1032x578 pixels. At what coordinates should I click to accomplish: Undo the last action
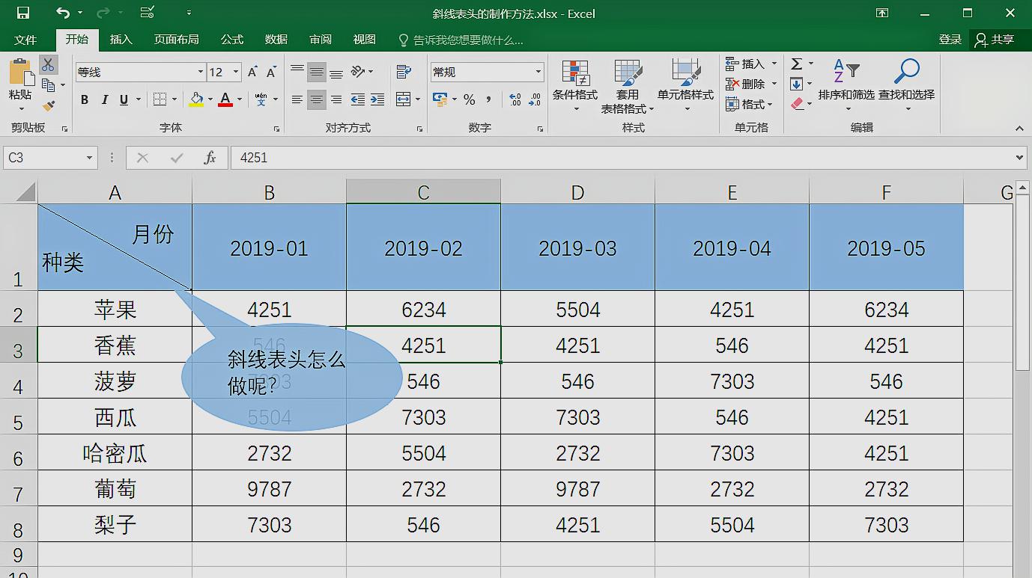[63, 13]
